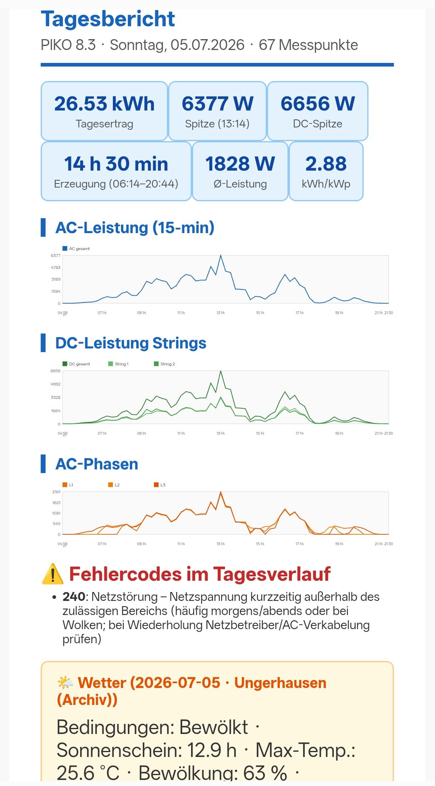This screenshot has width=435, height=786.
Task: Click the AC-Leistung chart peak at 13:14
Action: point(221,255)
